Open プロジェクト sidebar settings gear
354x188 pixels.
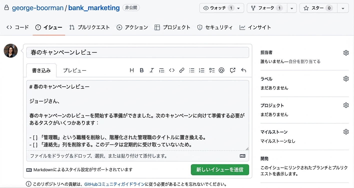tap(346, 105)
